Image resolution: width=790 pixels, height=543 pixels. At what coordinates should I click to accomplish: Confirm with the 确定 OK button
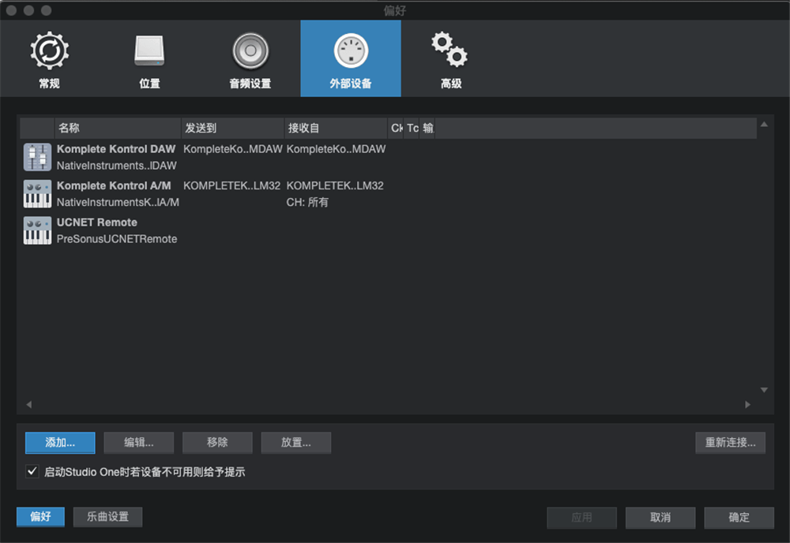[739, 517]
